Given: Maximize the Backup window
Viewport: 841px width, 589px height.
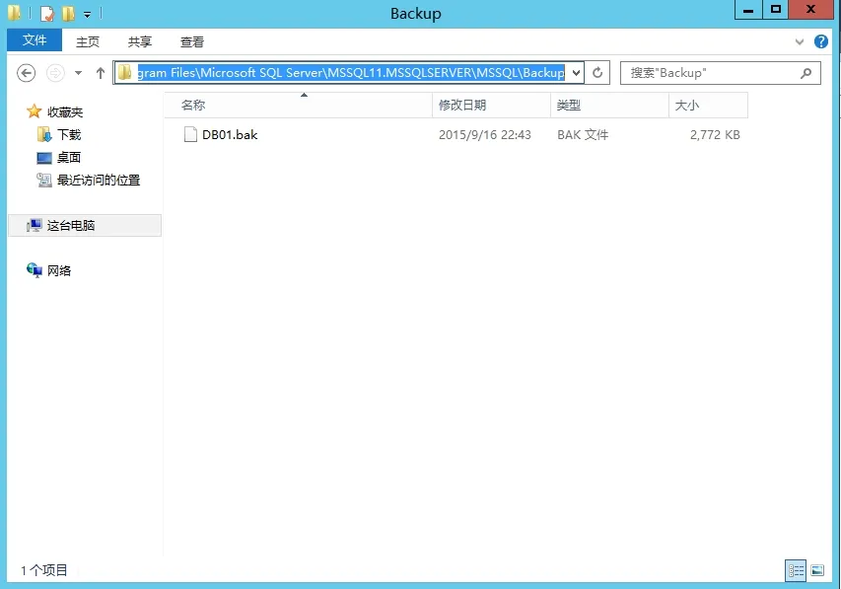Looking at the screenshot, I should click(776, 10).
